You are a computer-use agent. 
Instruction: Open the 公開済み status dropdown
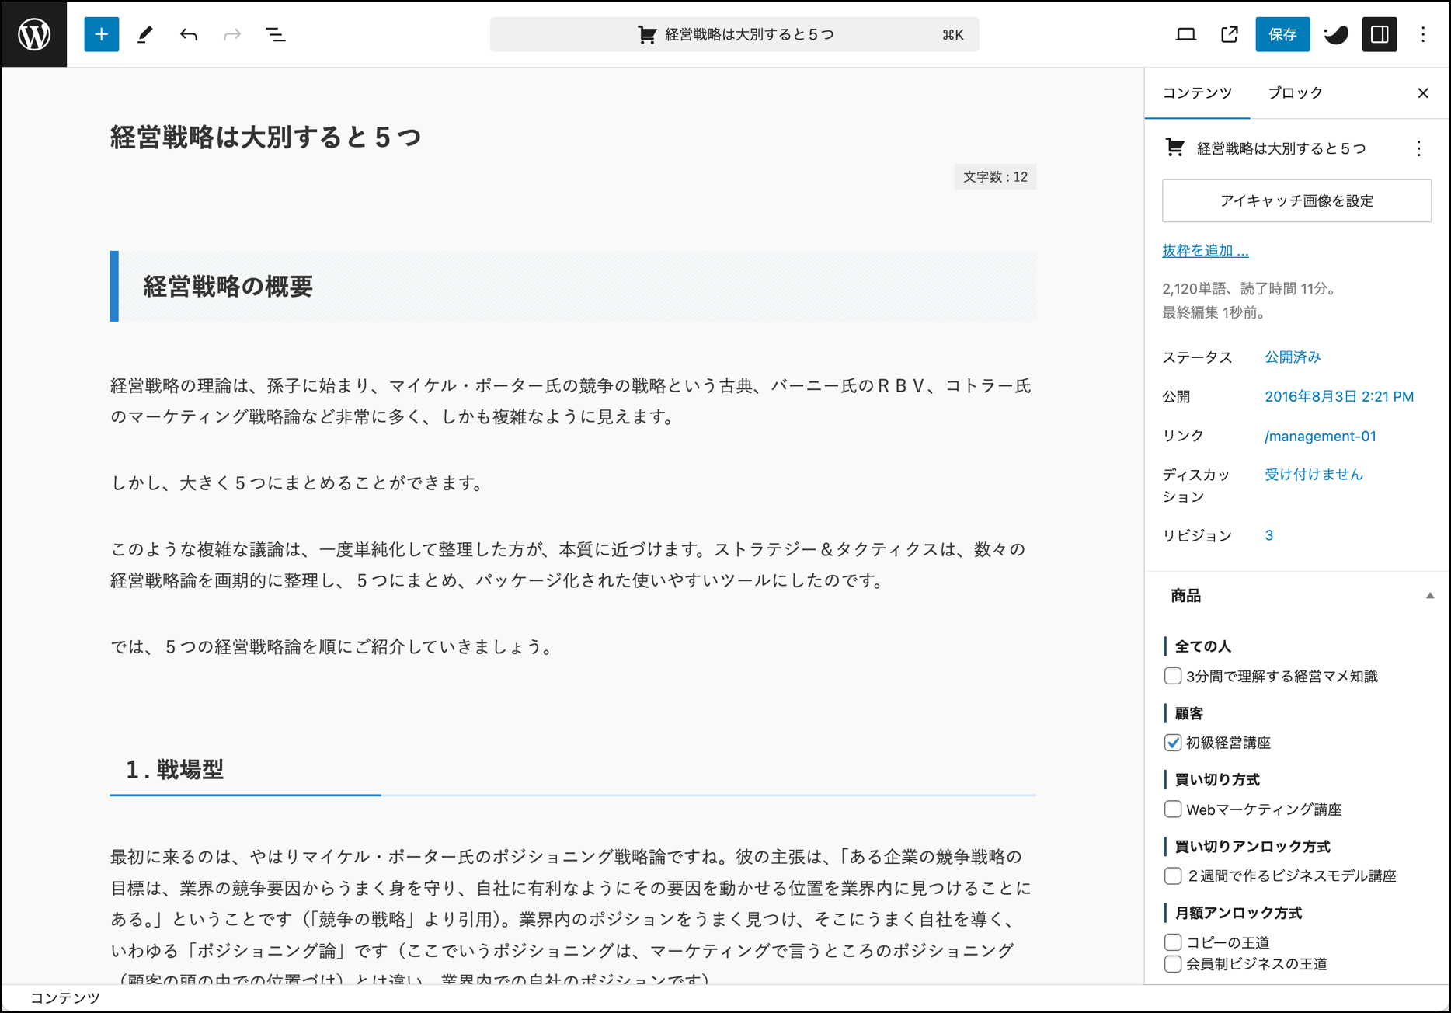click(1293, 357)
